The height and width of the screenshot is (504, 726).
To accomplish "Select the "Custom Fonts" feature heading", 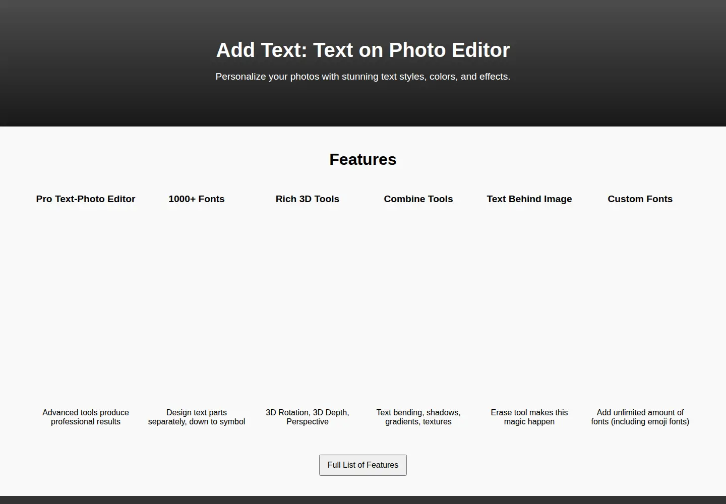I will (x=640, y=199).
